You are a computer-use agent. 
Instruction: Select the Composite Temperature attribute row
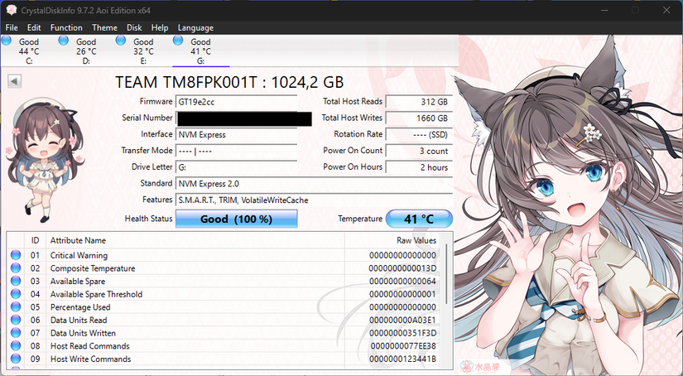(224, 268)
